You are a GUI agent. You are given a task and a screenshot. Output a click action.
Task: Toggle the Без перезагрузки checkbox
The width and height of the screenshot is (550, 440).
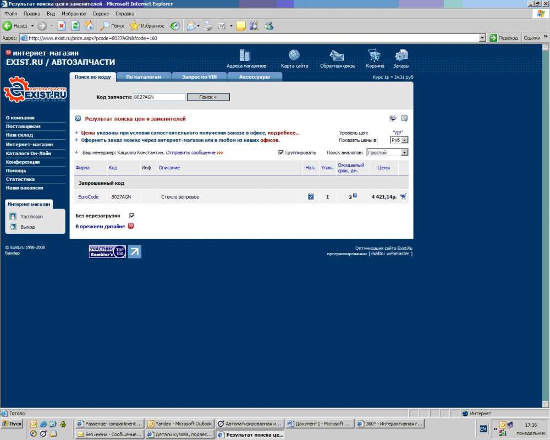(132, 216)
